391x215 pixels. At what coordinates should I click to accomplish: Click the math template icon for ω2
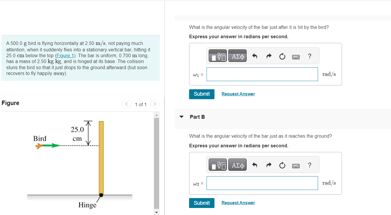coord(218,165)
